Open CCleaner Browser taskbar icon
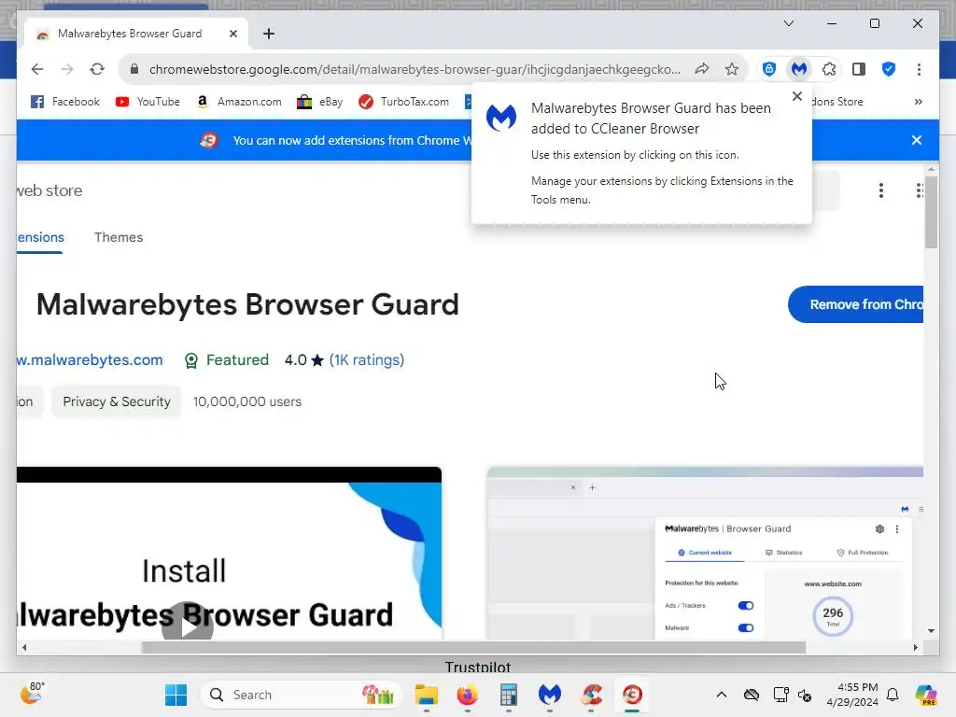The image size is (956, 717). tap(632, 695)
